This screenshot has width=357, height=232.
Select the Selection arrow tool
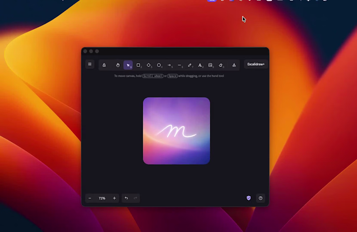coord(128,65)
